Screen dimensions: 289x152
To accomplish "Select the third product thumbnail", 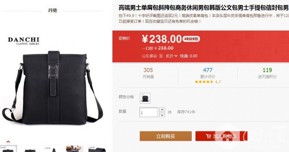I will tap(52, 149).
